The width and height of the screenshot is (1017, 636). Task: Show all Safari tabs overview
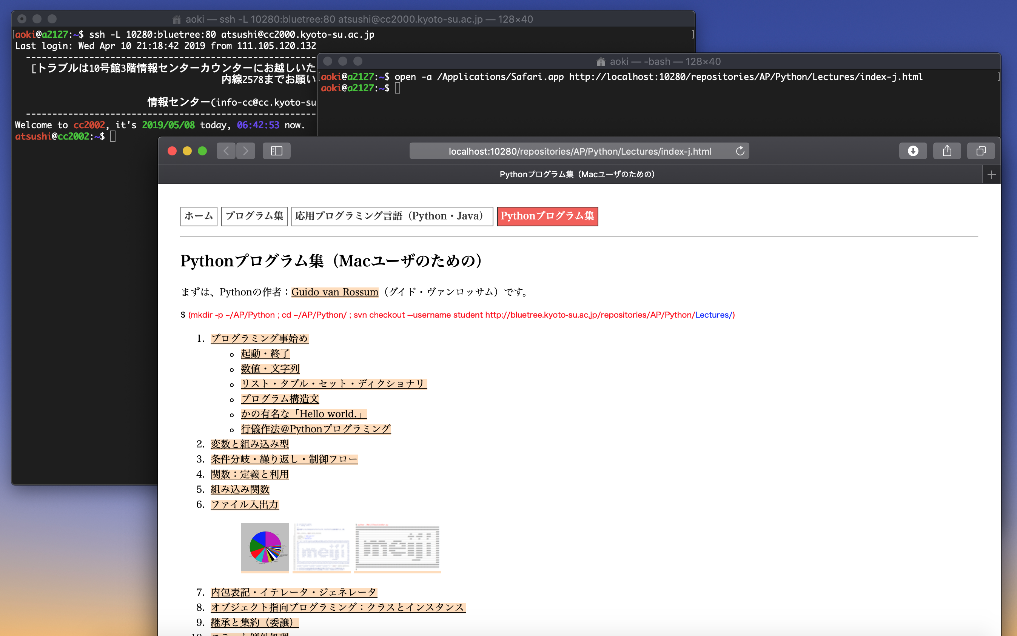click(x=981, y=151)
